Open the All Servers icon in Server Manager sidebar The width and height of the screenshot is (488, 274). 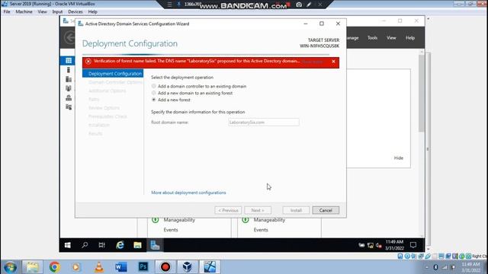click(x=69, y=79)
